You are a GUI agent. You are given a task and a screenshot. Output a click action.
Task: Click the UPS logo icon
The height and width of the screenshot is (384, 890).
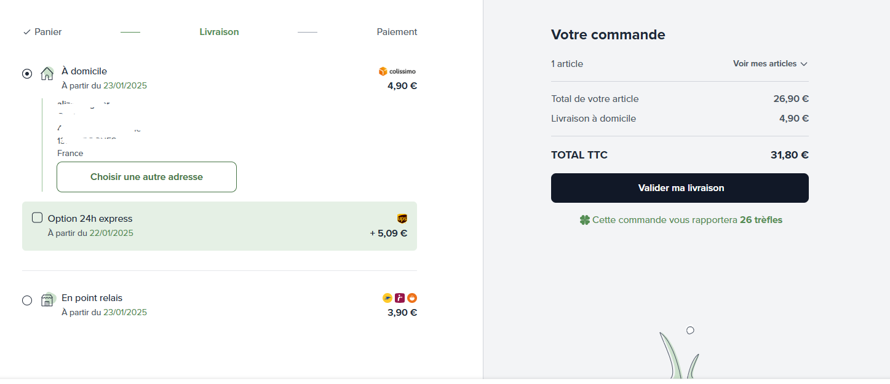pos(402,219)
